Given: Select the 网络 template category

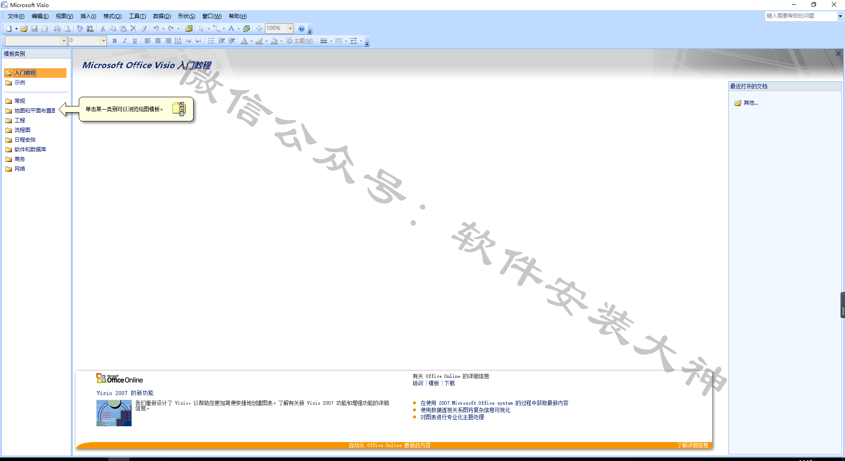Looking at the screenshot, I should tap(19, 169).
